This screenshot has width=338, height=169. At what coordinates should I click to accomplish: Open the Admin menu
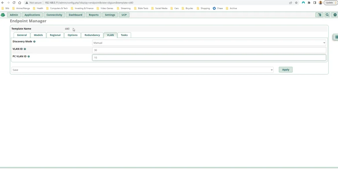coord(14,15)
